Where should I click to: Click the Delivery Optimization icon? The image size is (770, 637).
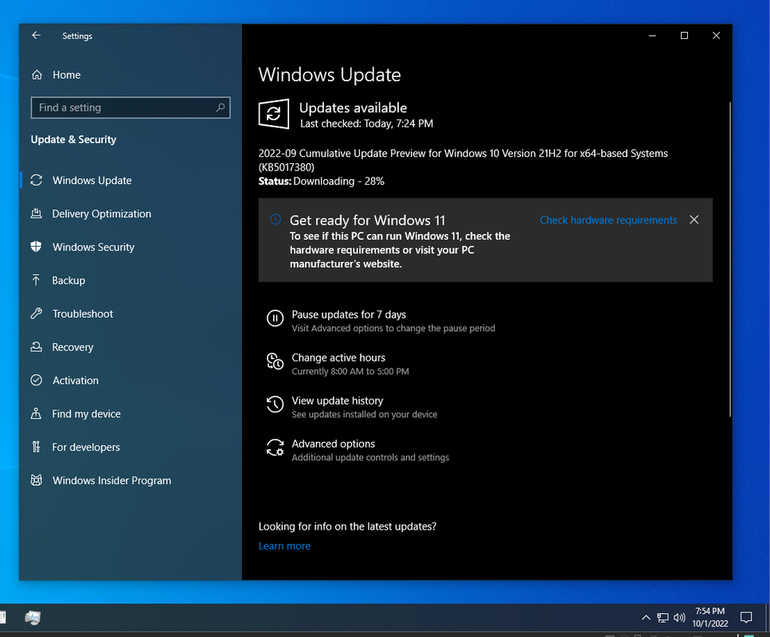click(x=37, y=213)
